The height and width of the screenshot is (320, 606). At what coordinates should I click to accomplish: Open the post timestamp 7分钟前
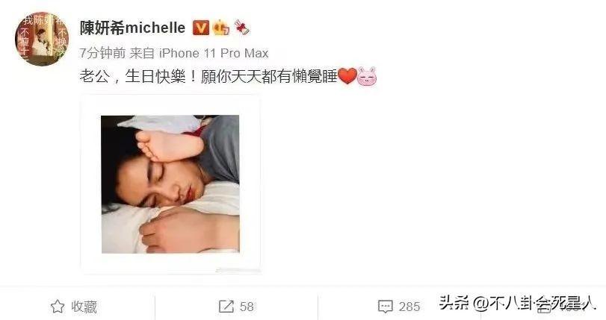click(102, 53)
